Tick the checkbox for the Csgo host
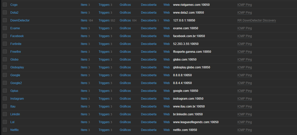This screenshot has height=135, width=297. [x=5, y=5]
